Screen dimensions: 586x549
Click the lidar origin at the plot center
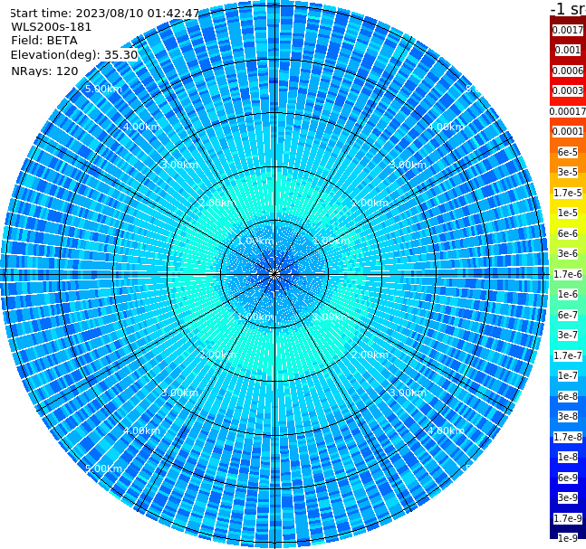tap(274, 274)
